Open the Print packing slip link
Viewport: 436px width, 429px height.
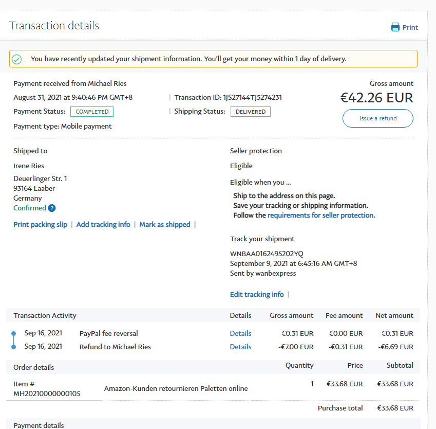point(40,224)
